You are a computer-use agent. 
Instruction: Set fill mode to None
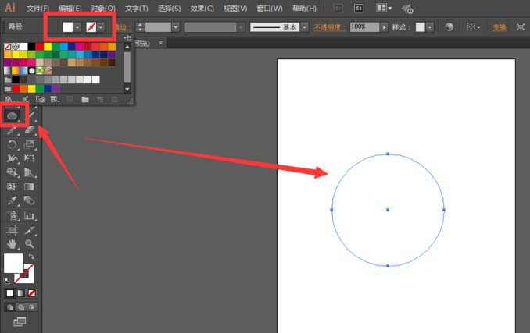point(32,293)
